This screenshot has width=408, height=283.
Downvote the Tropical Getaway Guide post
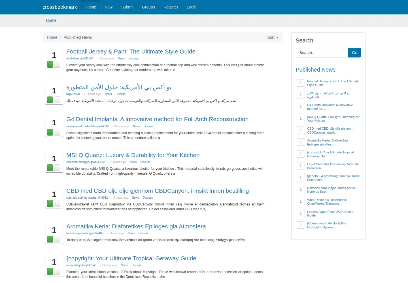tap(57, 271)
